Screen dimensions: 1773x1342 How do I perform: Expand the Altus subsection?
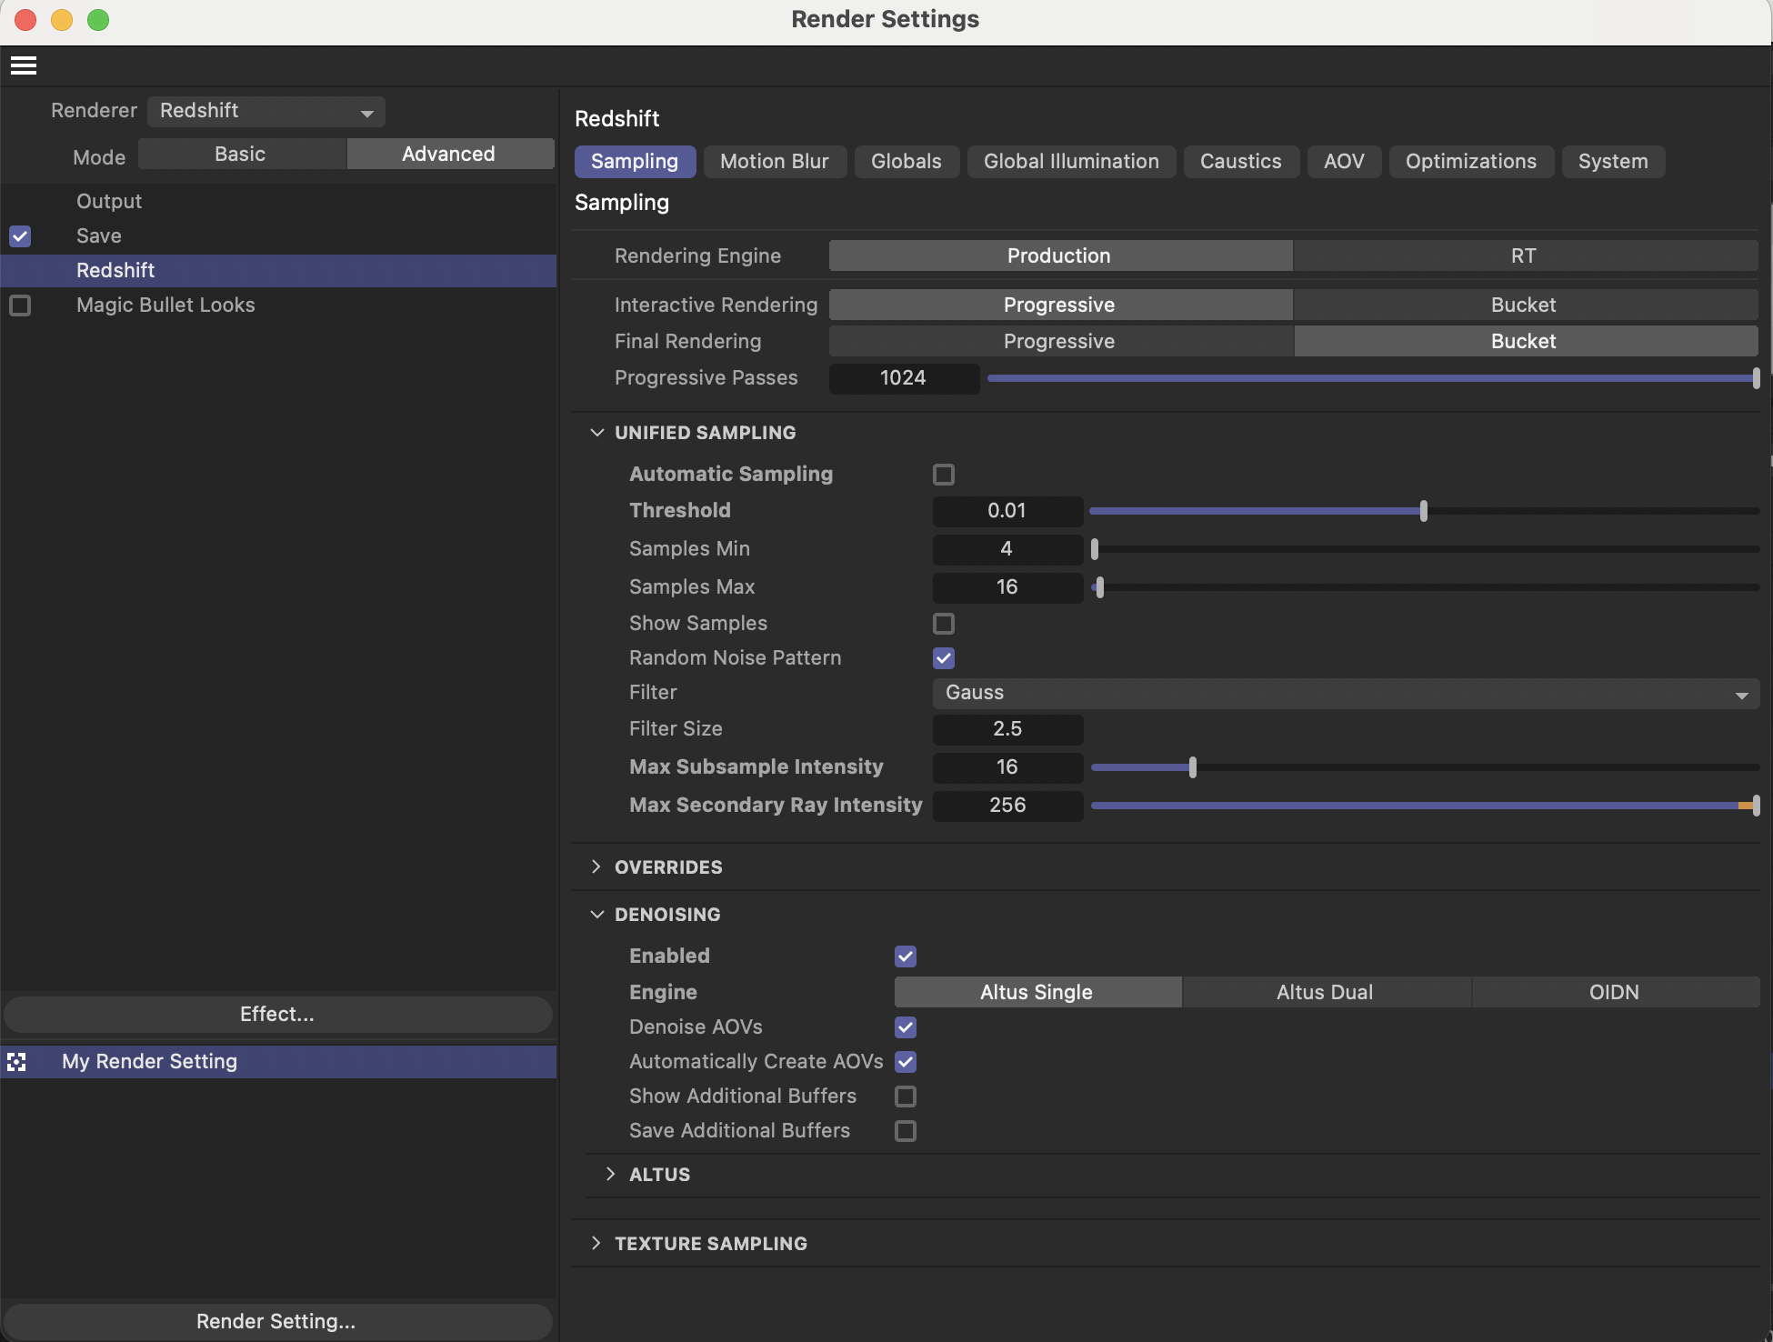click(x=611, y=1175)
